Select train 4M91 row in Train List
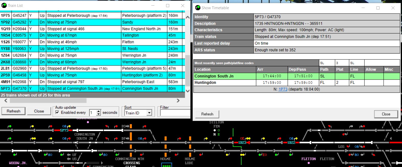Viewport: 402px width, 167px height. point(92,82)
